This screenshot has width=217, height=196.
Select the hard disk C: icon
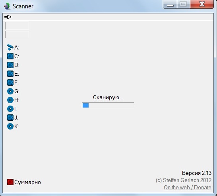coord(10,56)
